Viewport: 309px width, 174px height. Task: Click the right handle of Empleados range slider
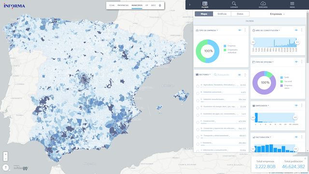(x=295, y=117)
